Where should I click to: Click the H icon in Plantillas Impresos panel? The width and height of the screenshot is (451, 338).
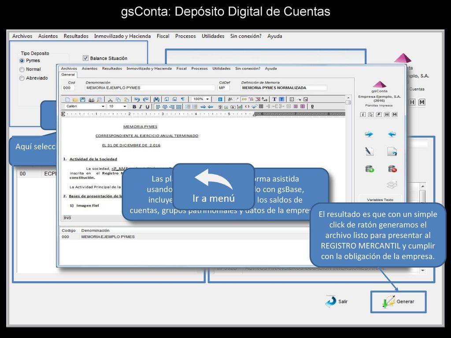(x=387, y=114)
